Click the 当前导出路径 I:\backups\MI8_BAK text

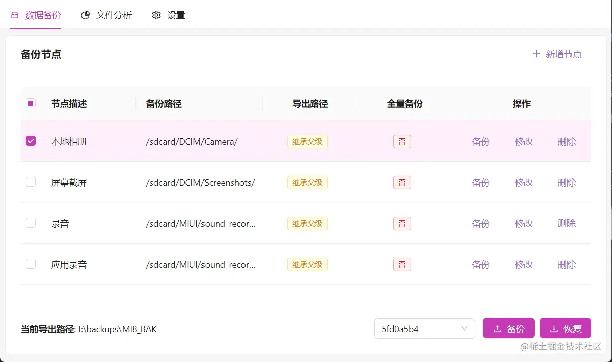pyautogui.click(x=89, y=329)
